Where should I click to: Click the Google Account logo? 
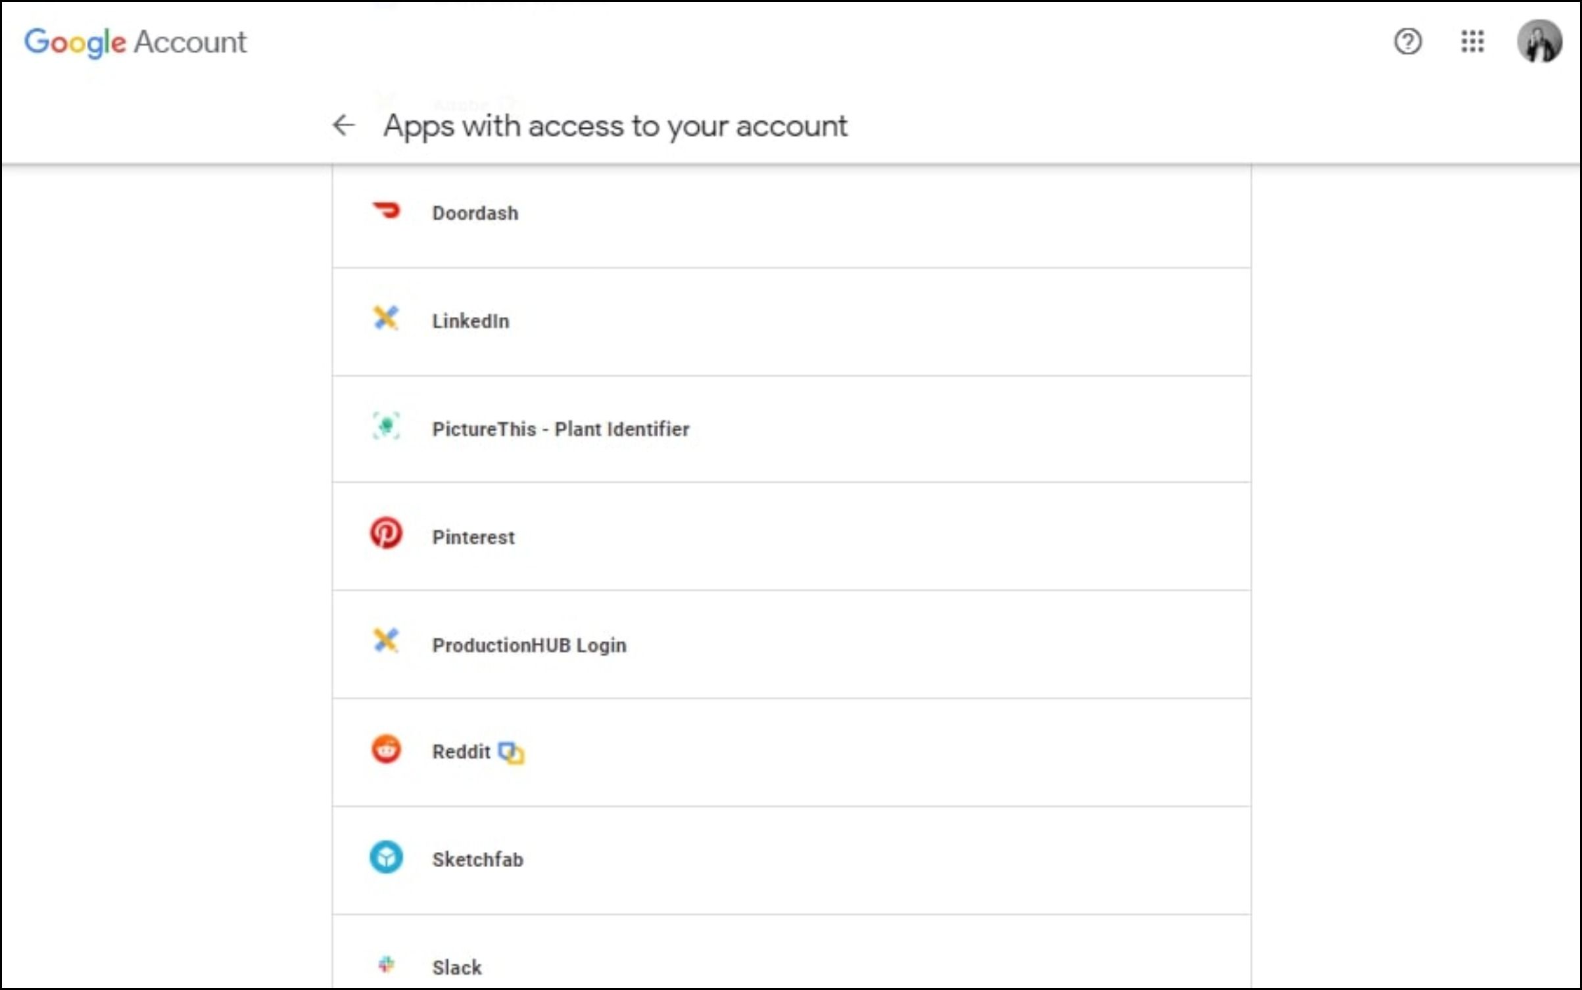click(x=135, y=42)
